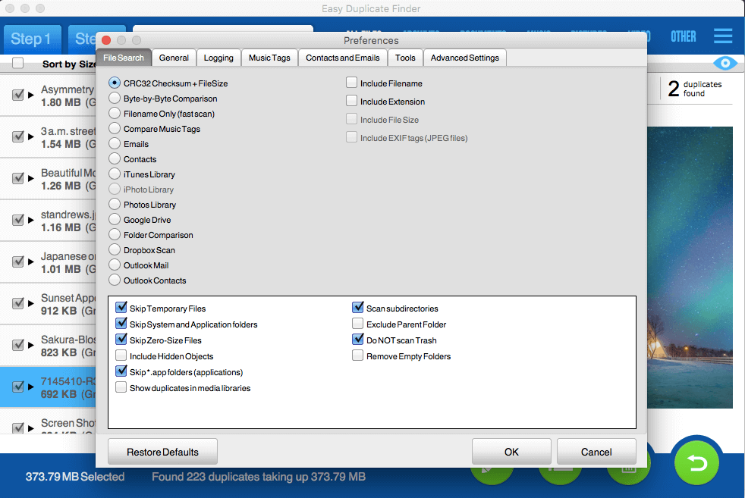Select the Emails scan mode
The height and width of the screenshot is (498, 745).
pyautogui.click(x=115, y=144)
